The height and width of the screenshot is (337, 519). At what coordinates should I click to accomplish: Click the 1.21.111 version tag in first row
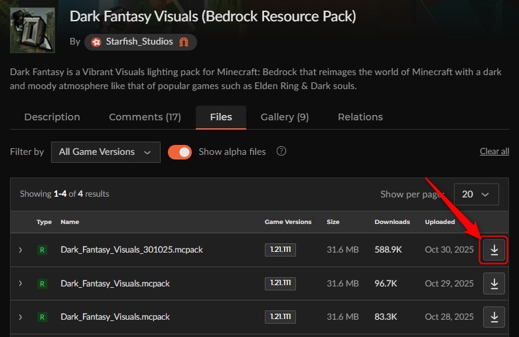[280, 250]
